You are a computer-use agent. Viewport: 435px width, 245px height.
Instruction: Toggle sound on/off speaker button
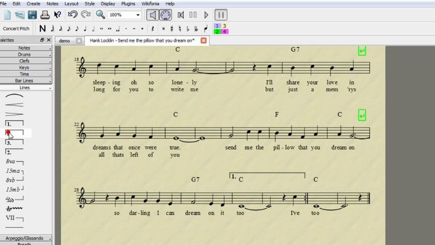153,15
